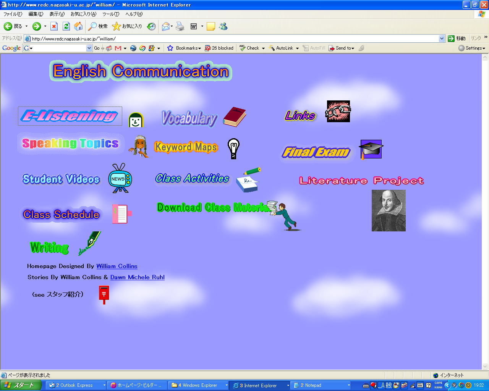Image resolution: width=489 pixels, height=391 pixels.
Task: Open the ファイル(F) menu
Action: [x=13, y=14]
